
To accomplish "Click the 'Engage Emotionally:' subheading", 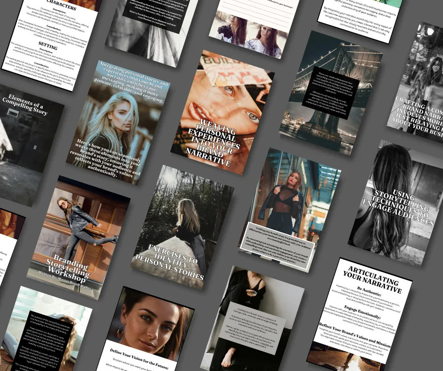I will click(x=362, y=312).
